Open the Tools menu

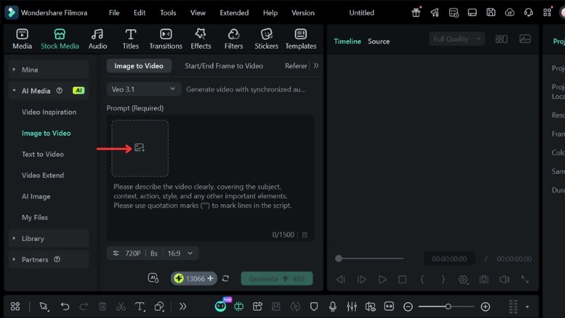point(168,13)
